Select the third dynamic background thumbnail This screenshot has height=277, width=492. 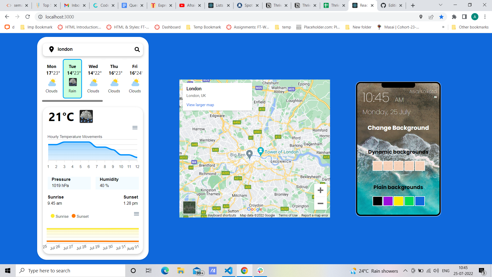click(x=398, y=166)
